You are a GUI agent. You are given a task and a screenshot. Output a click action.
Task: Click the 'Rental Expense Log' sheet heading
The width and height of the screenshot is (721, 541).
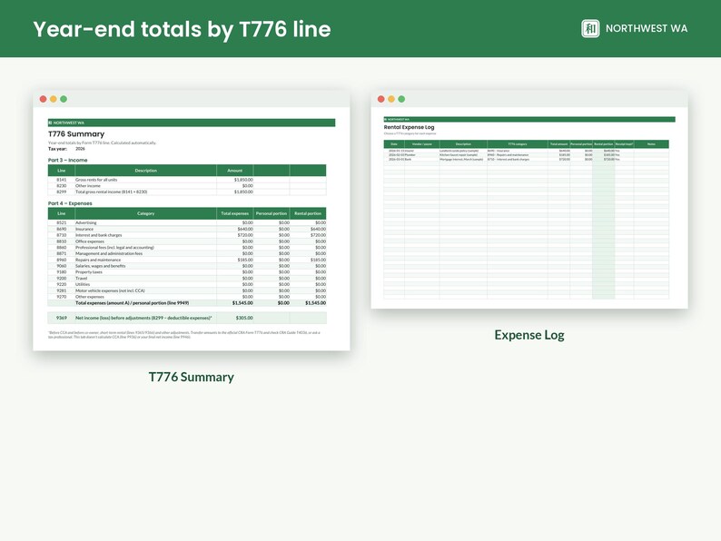409,127
